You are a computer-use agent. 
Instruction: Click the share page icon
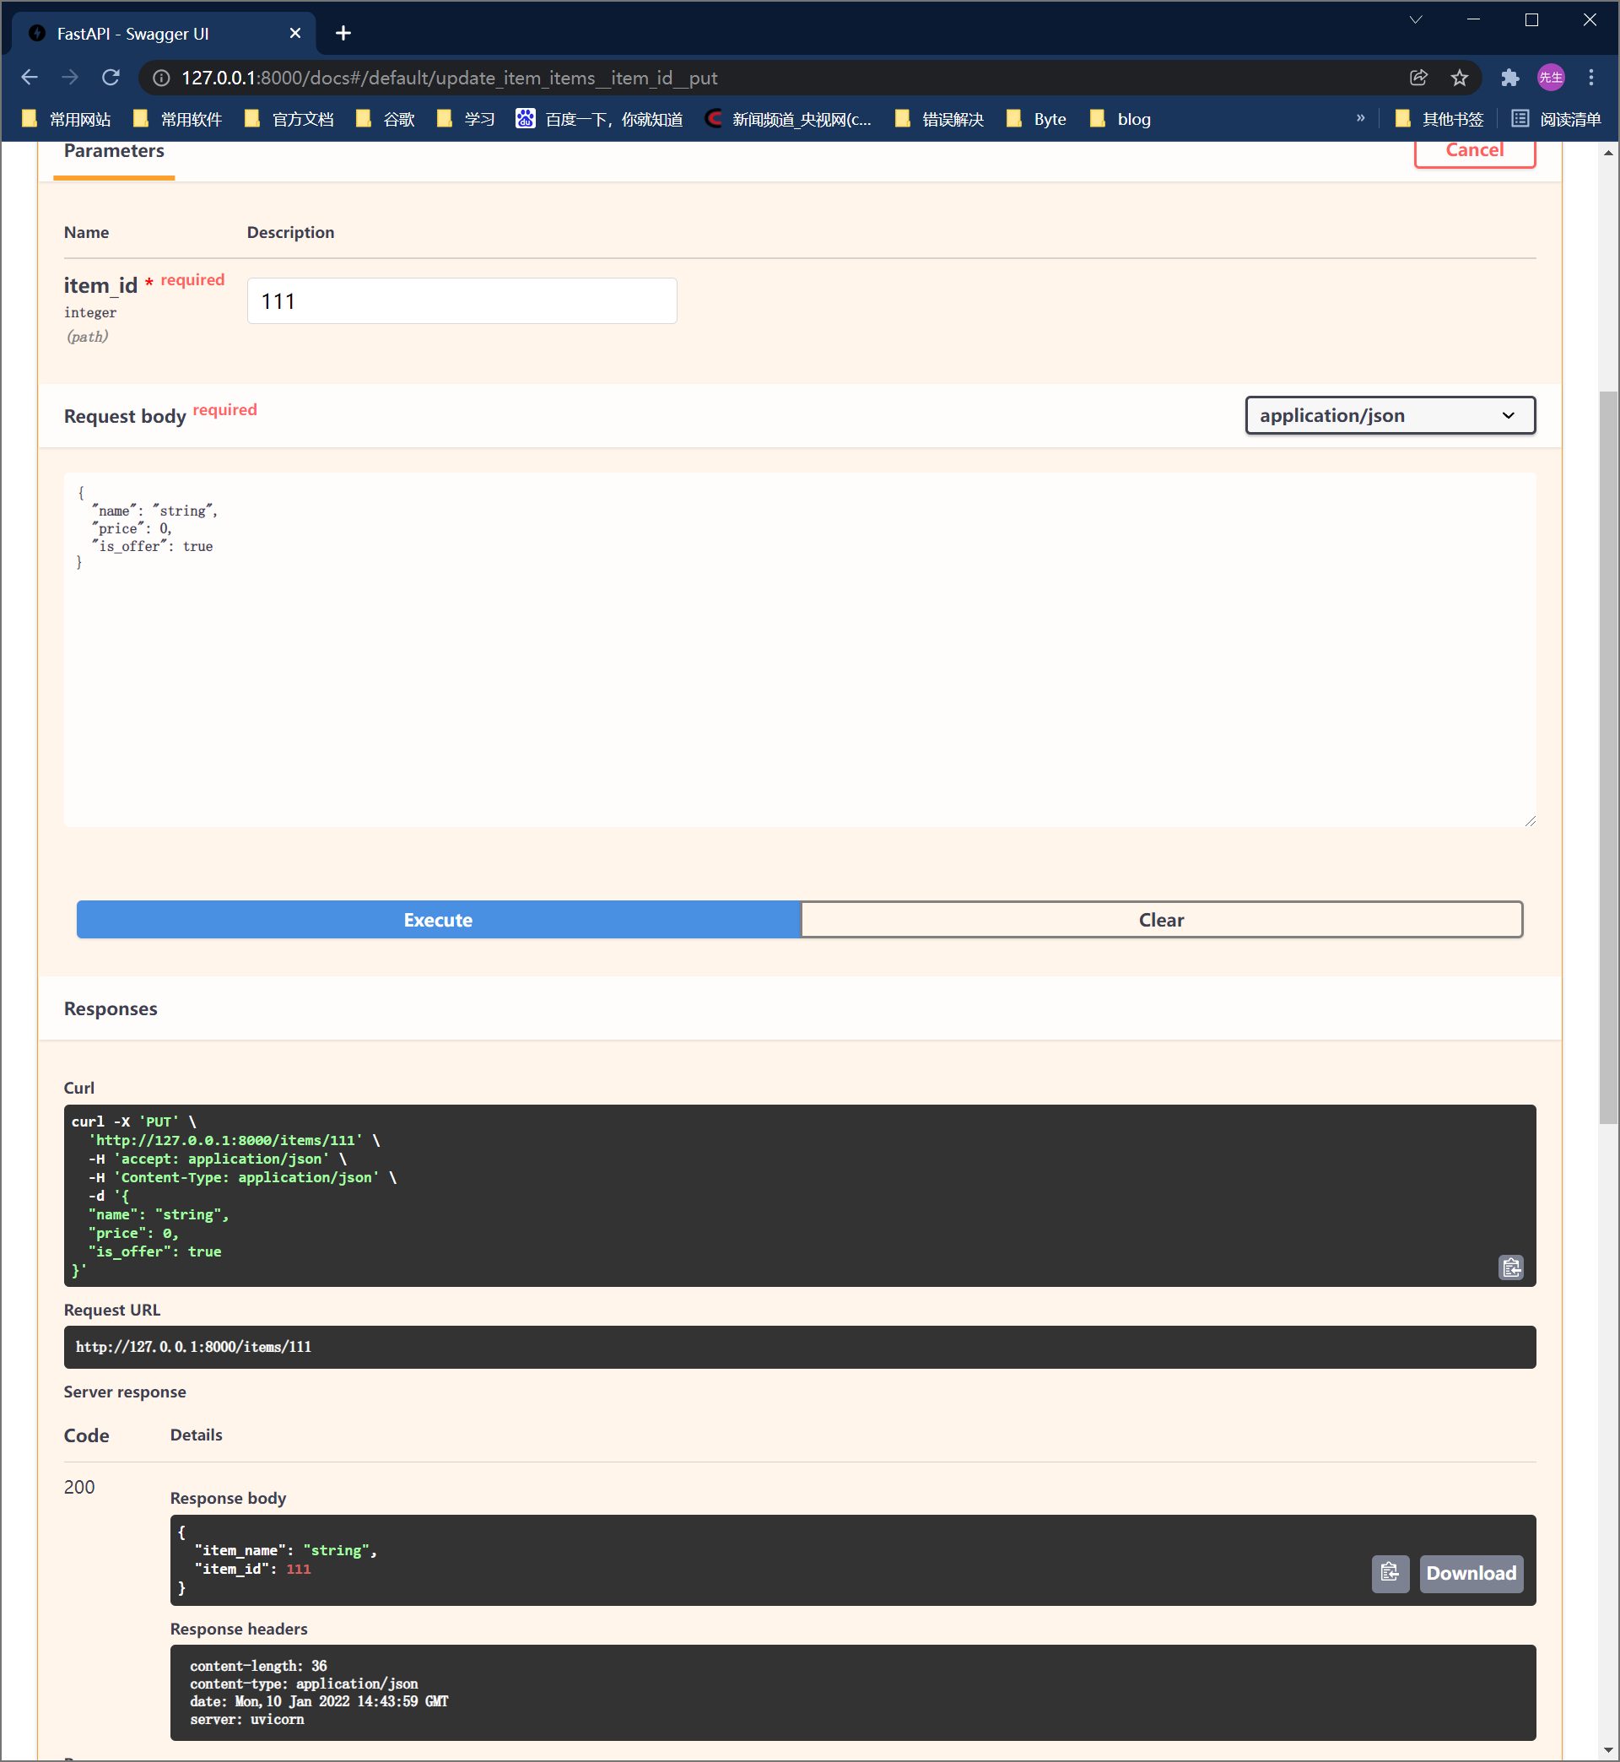point(1418,78)
